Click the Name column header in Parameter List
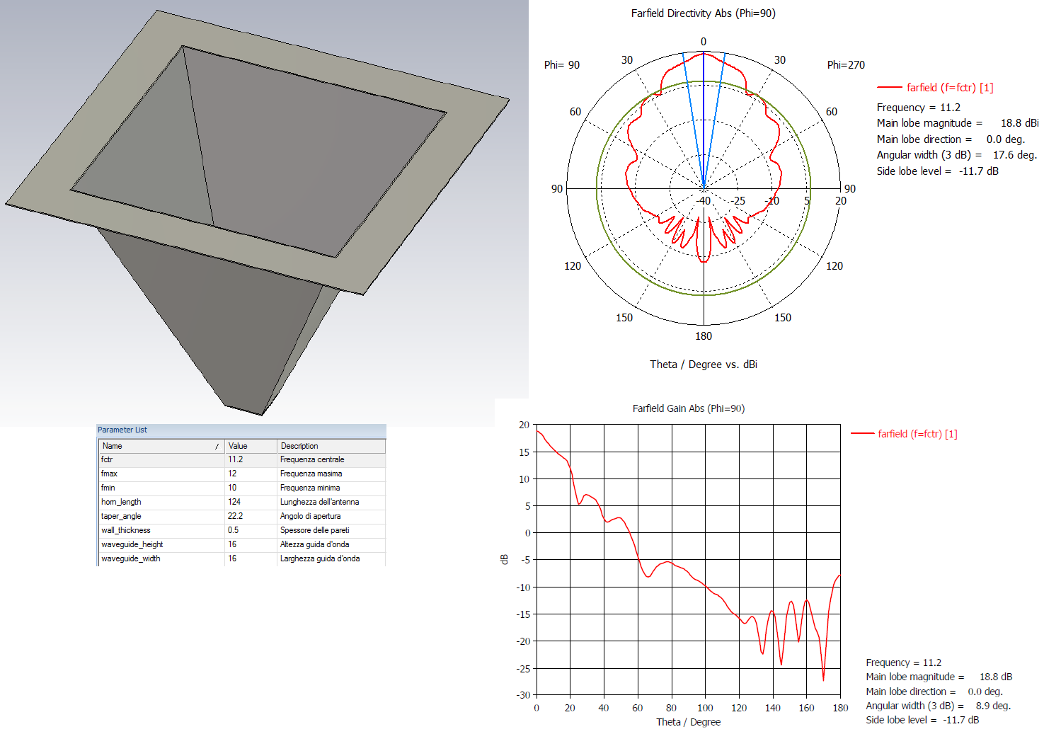 tap(161, 446)
